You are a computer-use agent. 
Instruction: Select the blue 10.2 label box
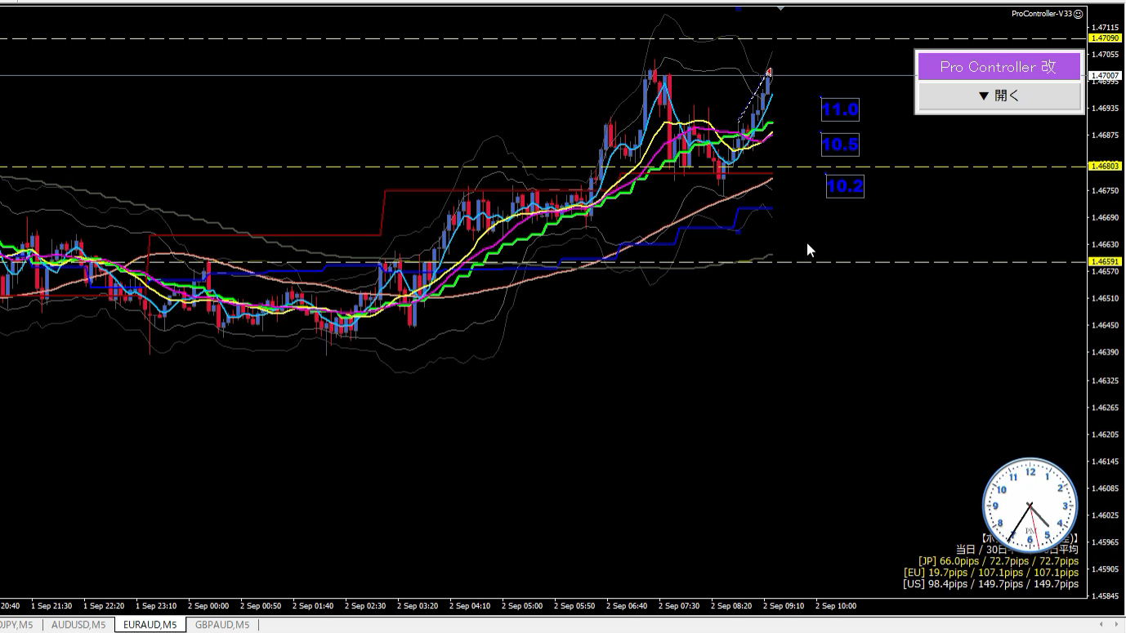(x=845, y=186)
